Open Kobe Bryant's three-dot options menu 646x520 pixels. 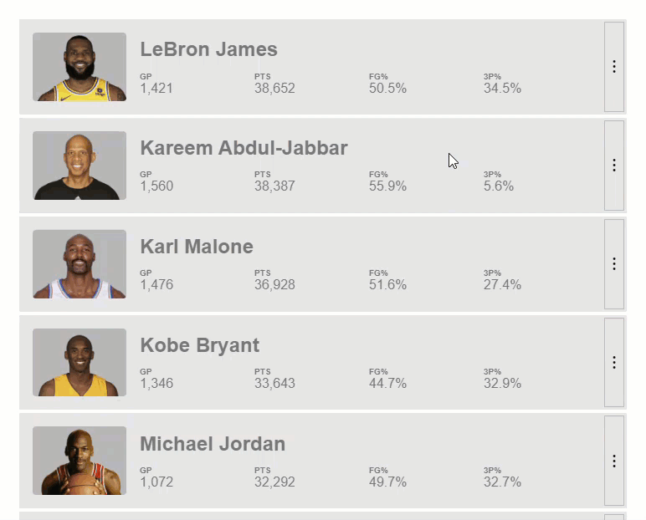[x=614, y=362]
